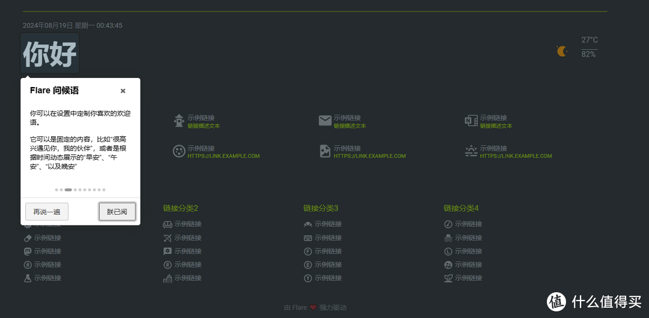Jump to the first tour step dot
The width and height of the screenshot is (649, 318).
(x=56, y=190)
